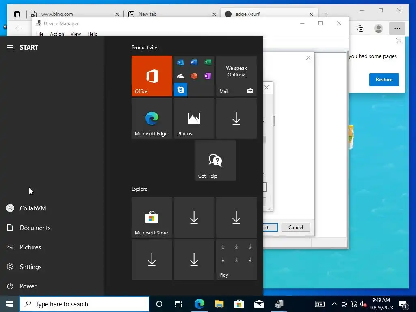Open Excel icon in Office apps tile
The height and width of the screenshot is (312, 416).
click(208, 62)
